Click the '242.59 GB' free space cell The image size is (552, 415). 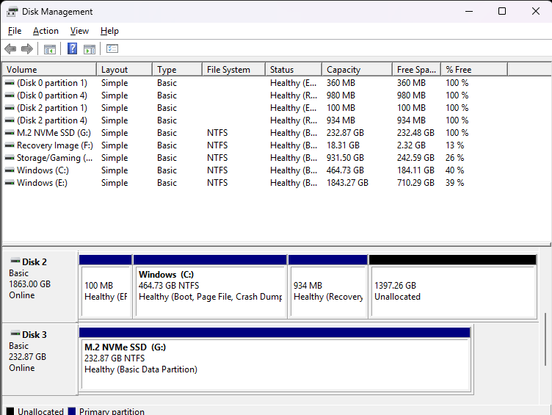coord(415,158)
